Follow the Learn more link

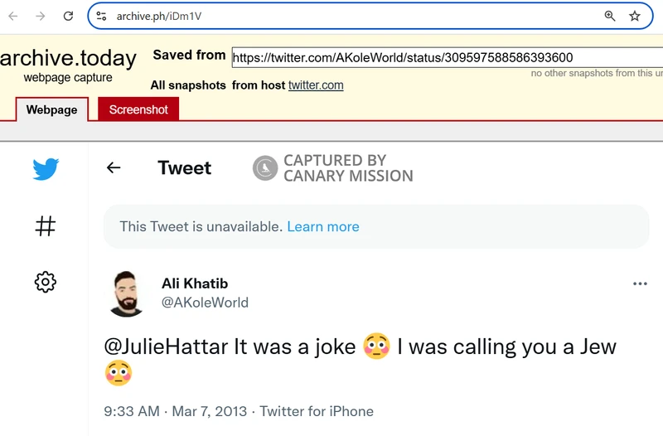323,226
